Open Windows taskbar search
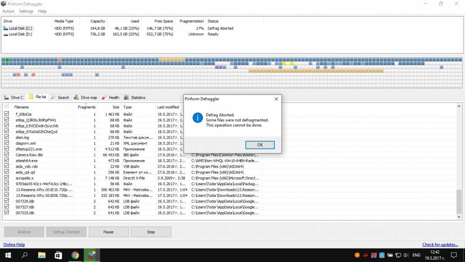Viewport: 465px width, 262px height. tap(25, 255)
